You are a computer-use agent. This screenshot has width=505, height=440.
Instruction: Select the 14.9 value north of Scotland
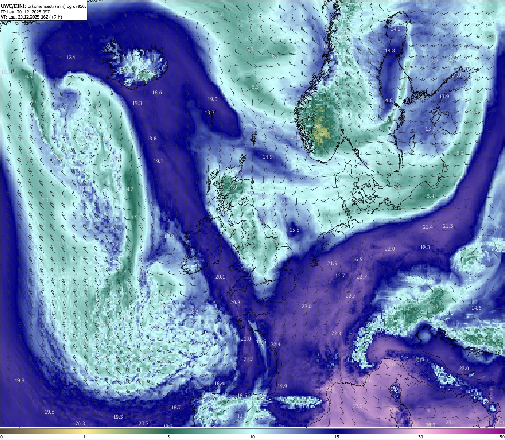(267, 157)
